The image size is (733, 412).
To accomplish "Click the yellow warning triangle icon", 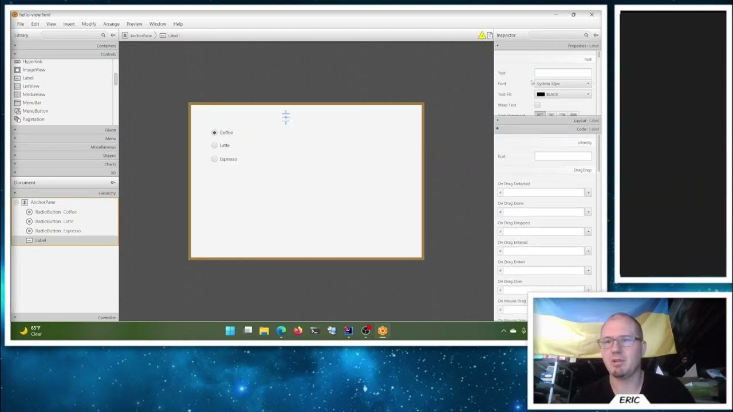I will click(482, 35).
